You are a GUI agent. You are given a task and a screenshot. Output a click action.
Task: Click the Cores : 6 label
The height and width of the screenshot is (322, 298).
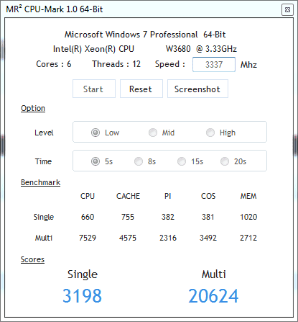point(54,64)
